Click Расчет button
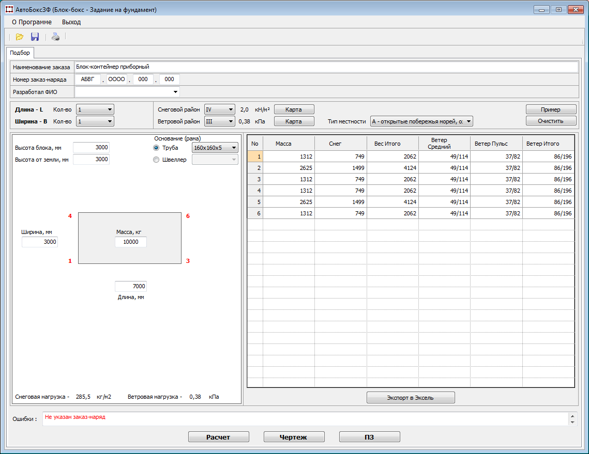Image resolution: width=589 pixels, height=454 pixels. [x=219, y=437]
